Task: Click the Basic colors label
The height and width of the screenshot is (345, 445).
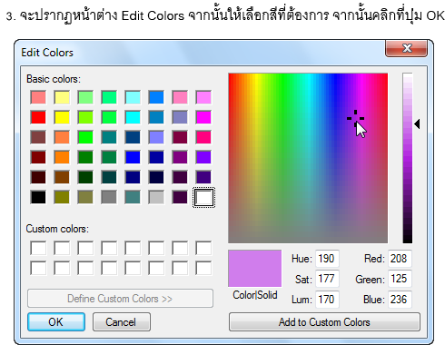Action: click(x=54, y=79)
